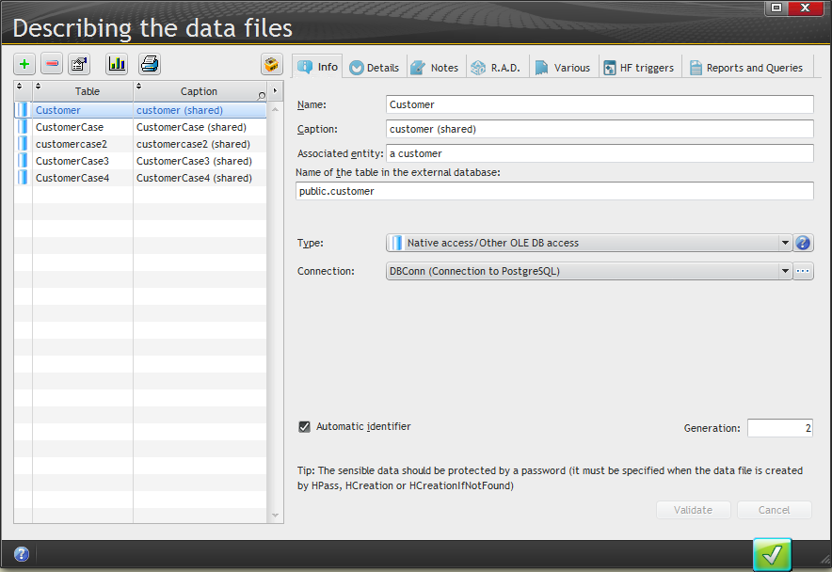
Task: Click sort arrows in first column header
Action: [20, 86]
